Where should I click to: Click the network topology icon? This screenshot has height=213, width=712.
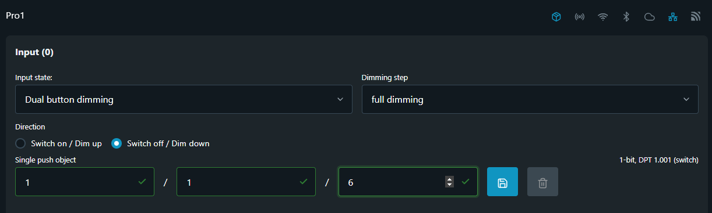(x=672, y=17)
